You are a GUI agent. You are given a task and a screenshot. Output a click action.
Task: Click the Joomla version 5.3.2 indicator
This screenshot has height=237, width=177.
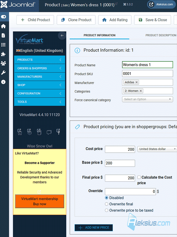coord(128,4)
